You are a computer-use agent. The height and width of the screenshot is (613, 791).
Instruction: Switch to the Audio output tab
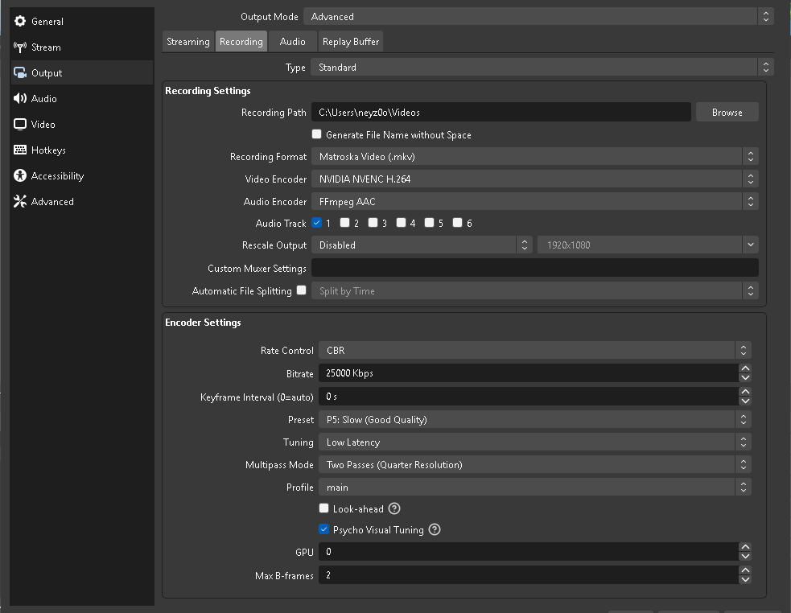coord(293,41)
